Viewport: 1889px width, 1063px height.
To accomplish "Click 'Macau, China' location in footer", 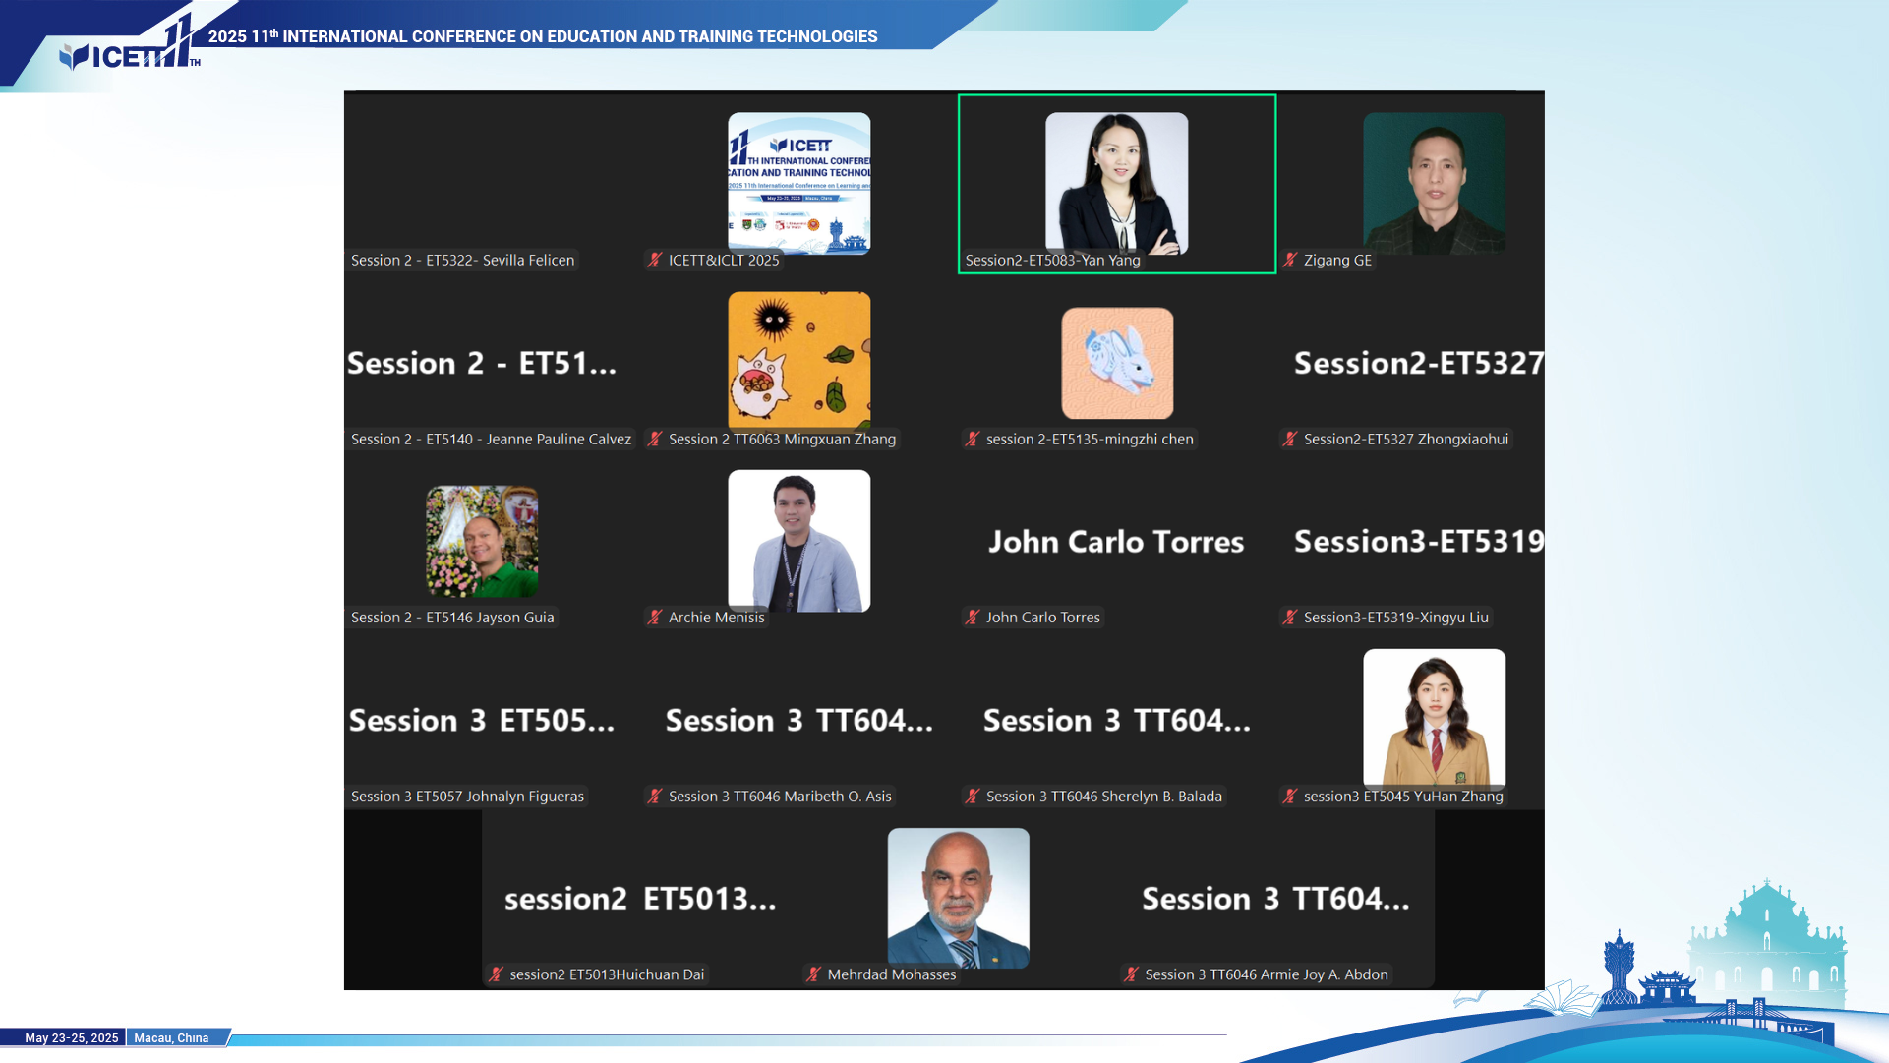I will click(171, 1037).
